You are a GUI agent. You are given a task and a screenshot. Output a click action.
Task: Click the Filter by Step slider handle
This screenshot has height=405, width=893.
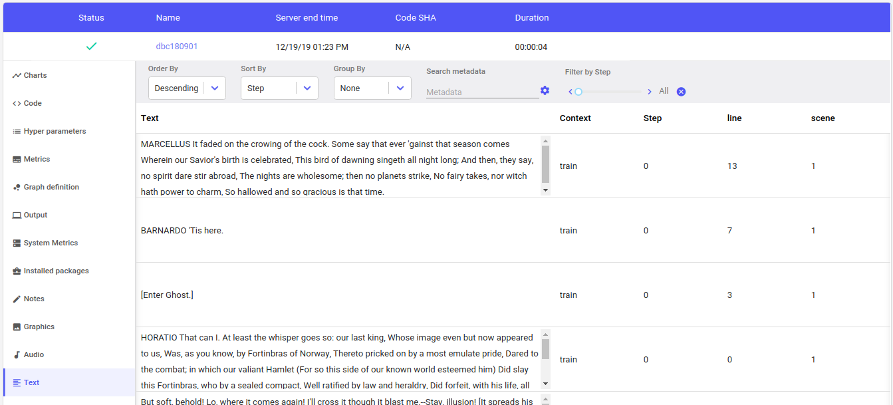tap(578, 92)
